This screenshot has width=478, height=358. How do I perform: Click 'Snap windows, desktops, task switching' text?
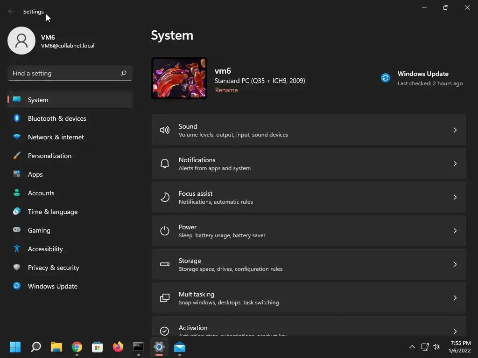tap(229, 302)
